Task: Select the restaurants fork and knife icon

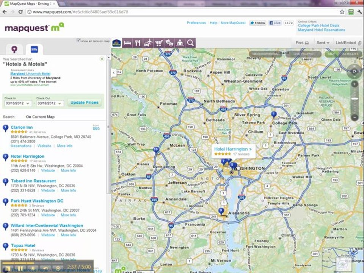Action: tap(138, 43)
